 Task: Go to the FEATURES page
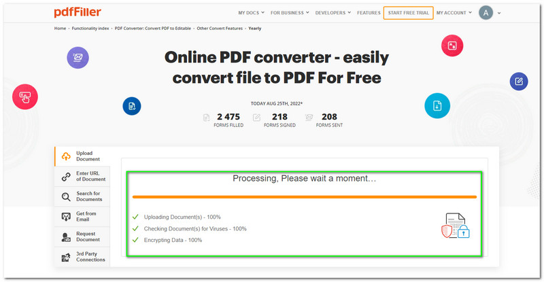369,13
